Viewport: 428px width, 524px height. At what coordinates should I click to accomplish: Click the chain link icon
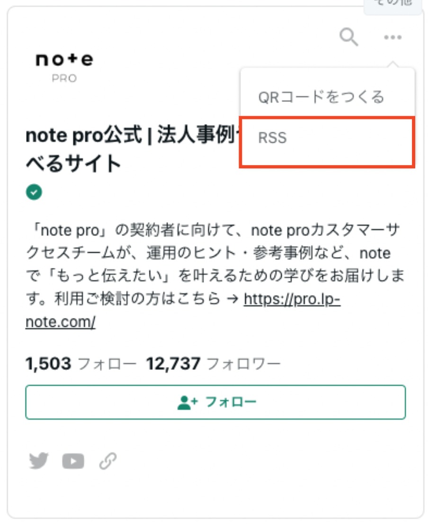point(108,461)
